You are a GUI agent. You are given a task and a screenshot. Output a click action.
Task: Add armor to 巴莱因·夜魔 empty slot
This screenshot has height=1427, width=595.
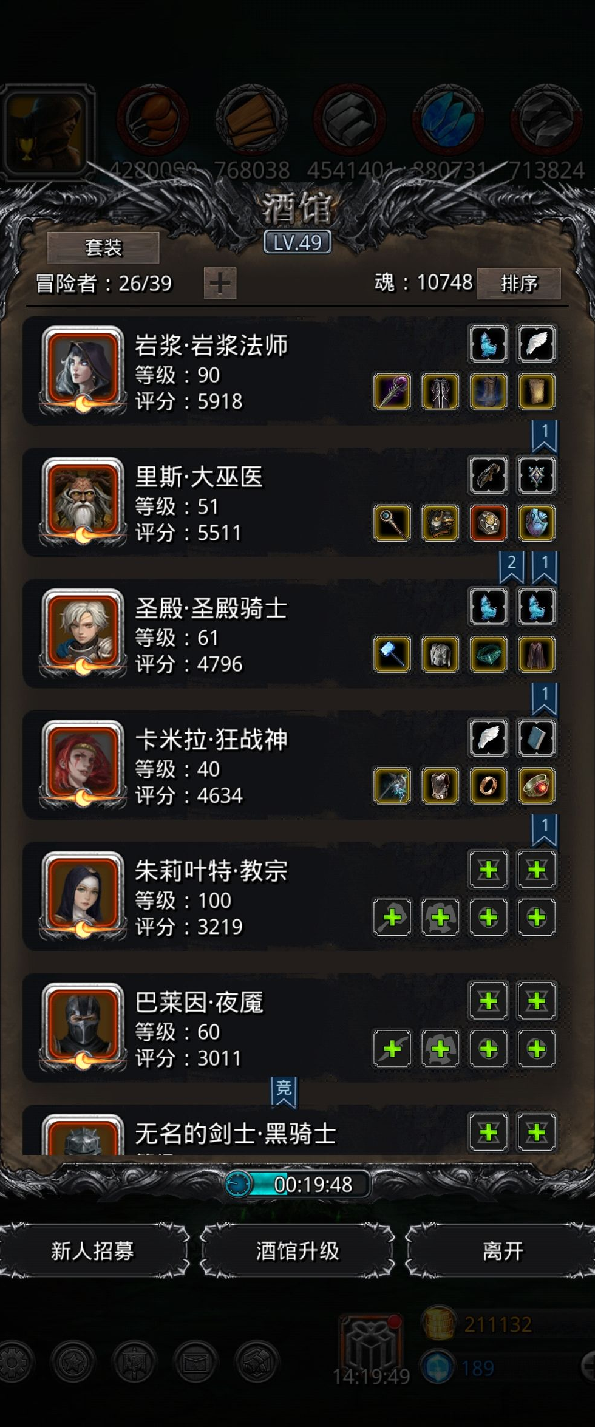pos(440,1049)
